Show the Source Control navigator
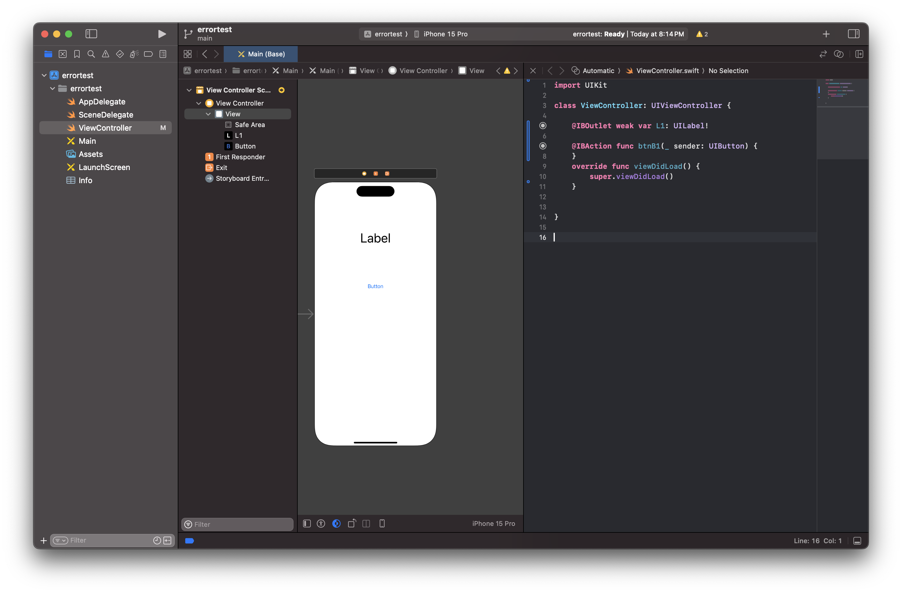 [63, 54]
